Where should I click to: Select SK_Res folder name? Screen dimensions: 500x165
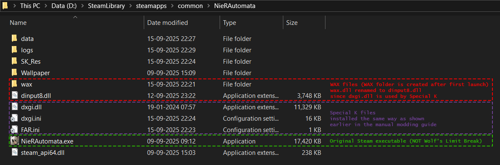pyautogui.click(x=31, y=62)
